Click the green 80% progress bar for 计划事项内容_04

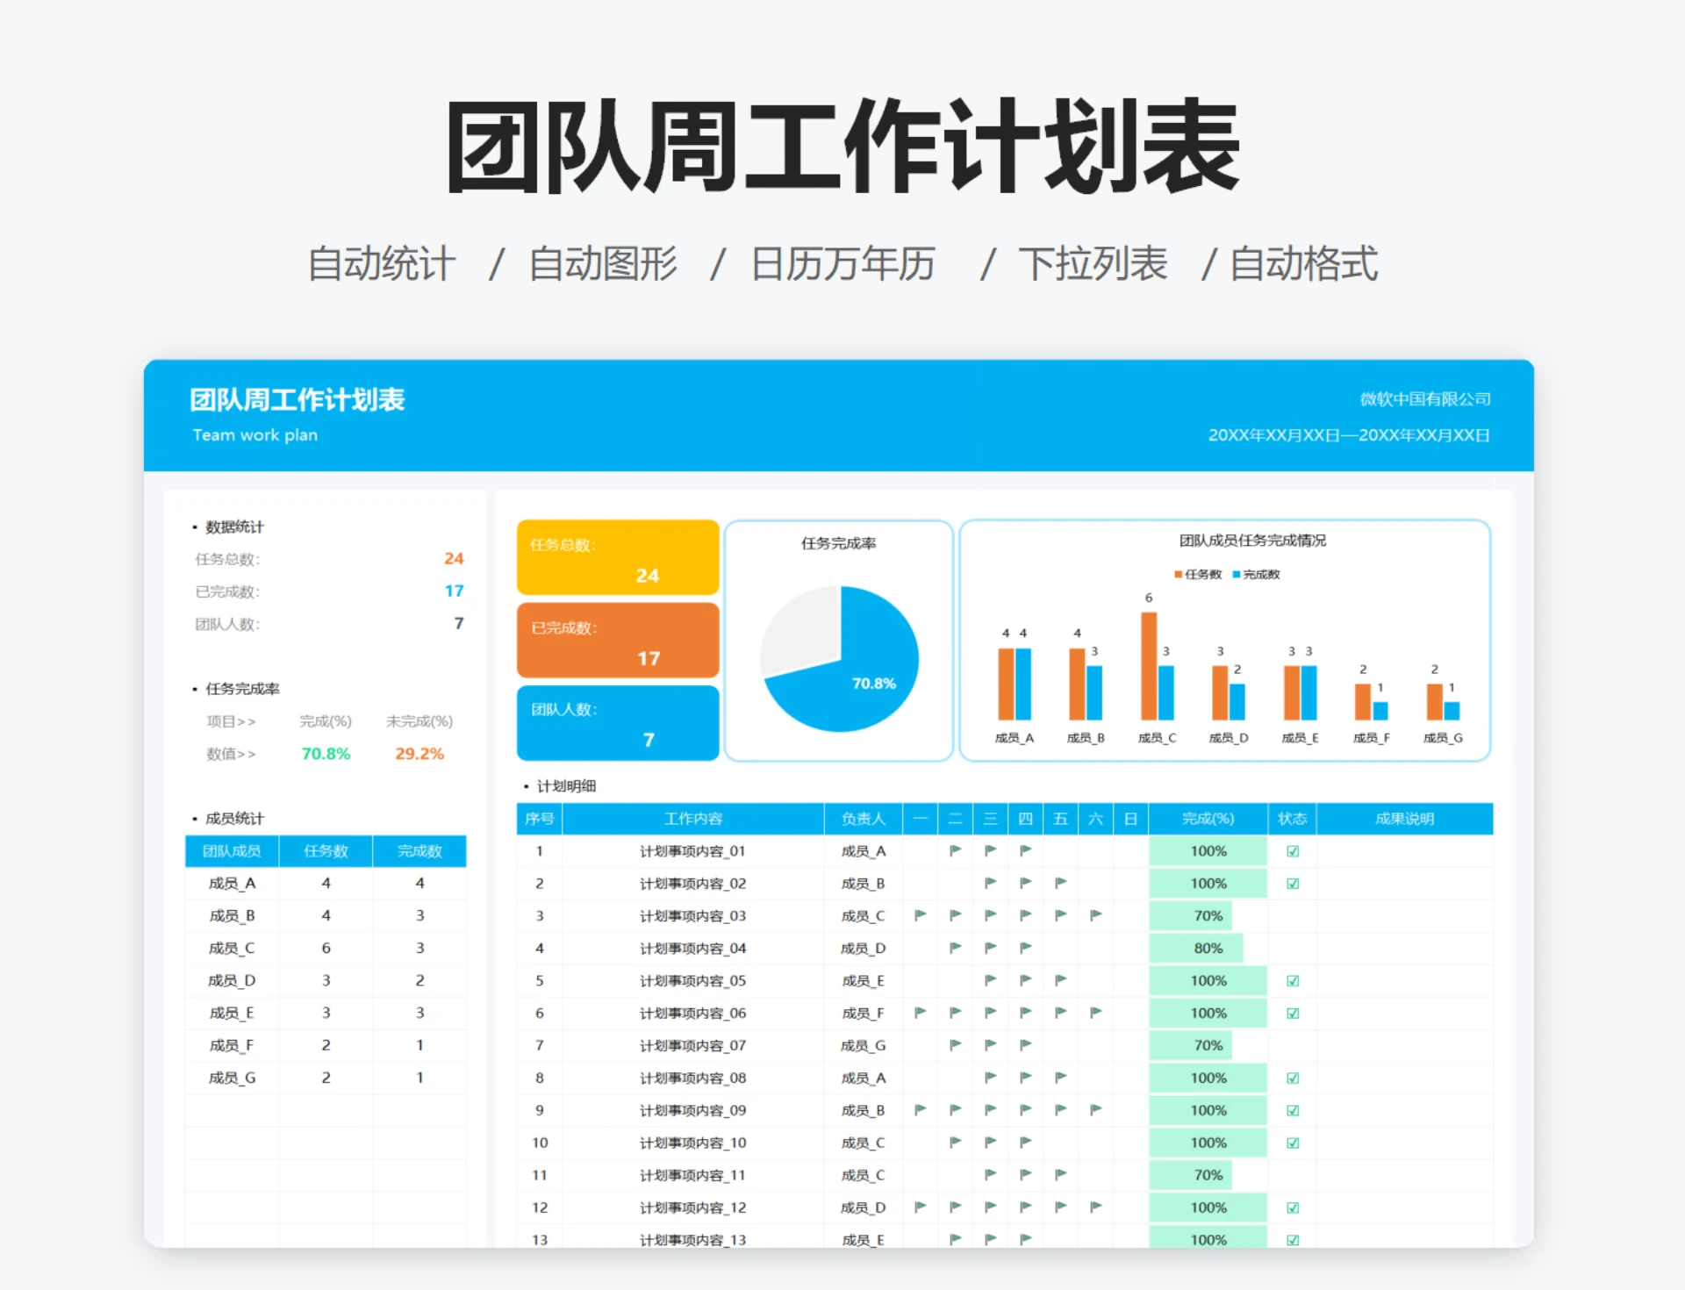(1198, 948)
